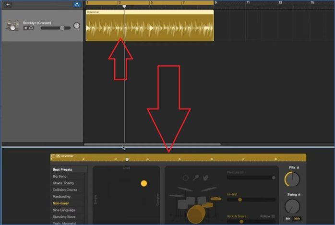The width and height of the screenshot is (335, 225).
Task: Toggle the Swing lock icon
Action: (299, 194)
